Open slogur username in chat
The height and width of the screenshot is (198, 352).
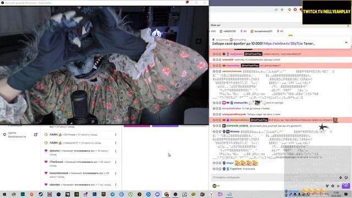click(230, 163)
